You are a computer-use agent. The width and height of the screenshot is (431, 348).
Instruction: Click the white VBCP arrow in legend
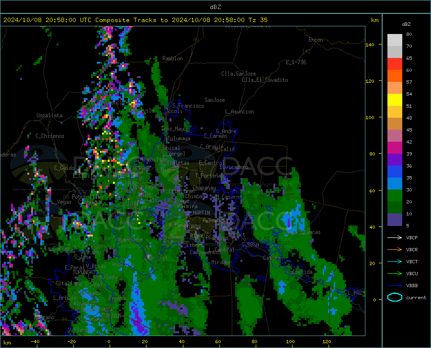click(x=395, y=237)
